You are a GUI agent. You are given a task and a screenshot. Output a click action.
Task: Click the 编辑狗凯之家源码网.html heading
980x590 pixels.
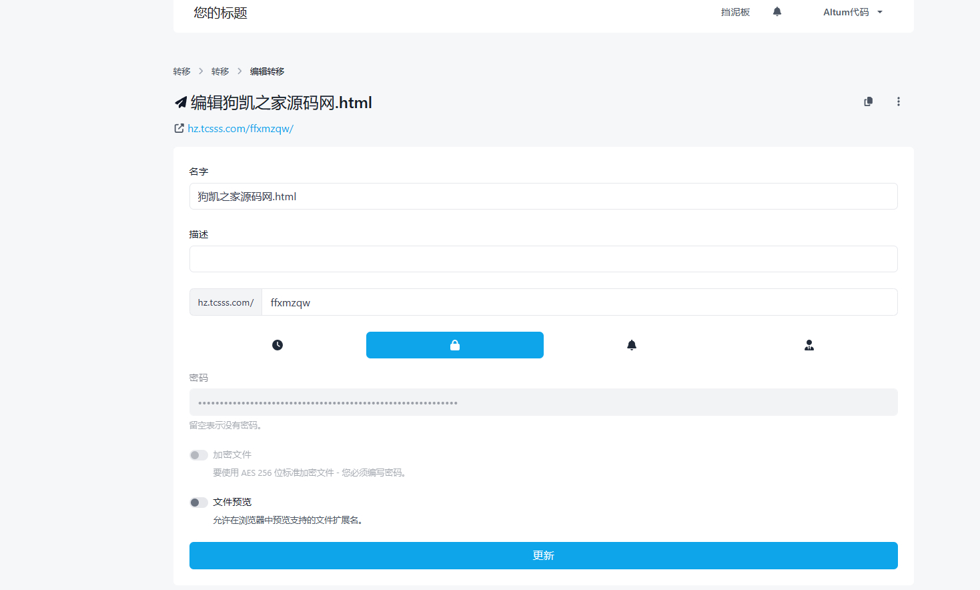pos(282,102)
